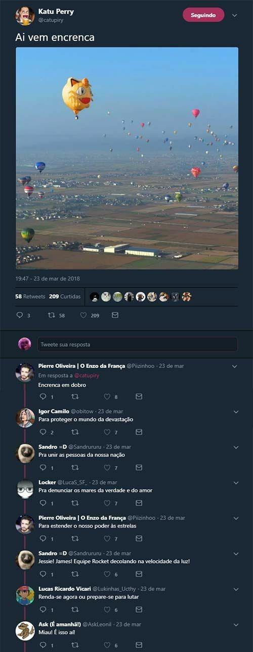Like Lucas Ricardo Vicari's reply
This screenshot has height=652, width=253.
107,610
